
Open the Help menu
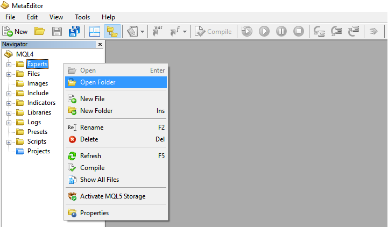(x=108, y=17)
